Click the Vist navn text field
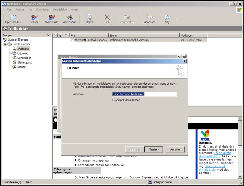Image resolution: width=244 pixels, height=186 pixels. click(x=144, y=94)
